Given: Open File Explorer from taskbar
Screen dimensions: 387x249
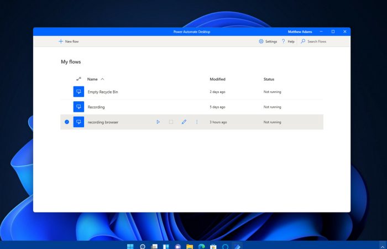Looking at the screenshot, I should [x=190, y=246].
